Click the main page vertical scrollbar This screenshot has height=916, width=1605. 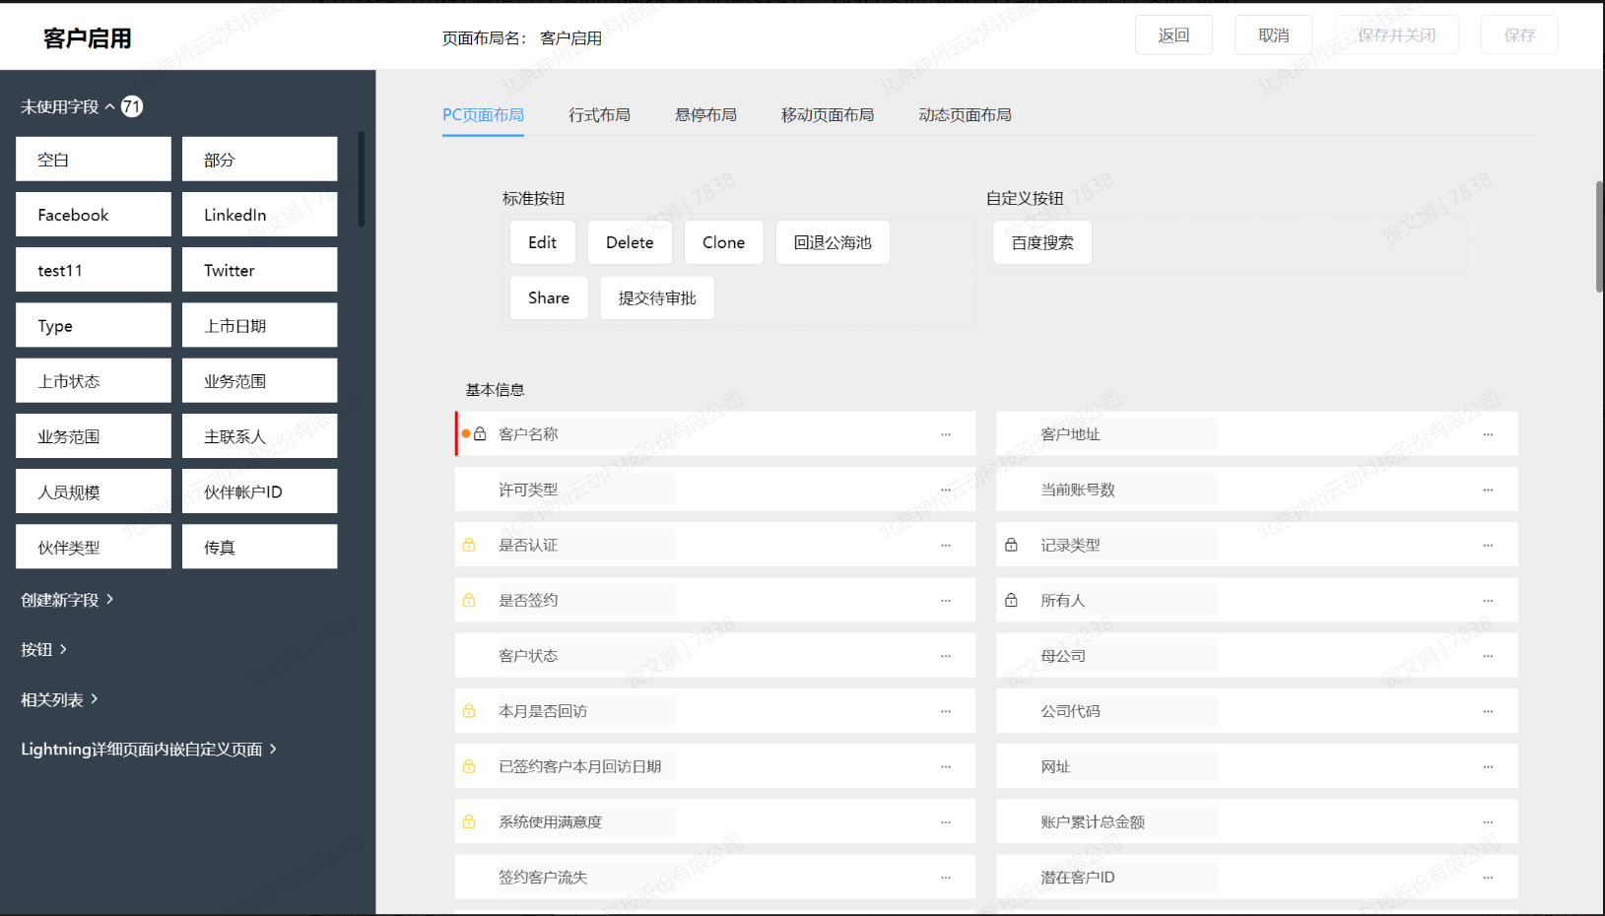tap(1598, 236)
